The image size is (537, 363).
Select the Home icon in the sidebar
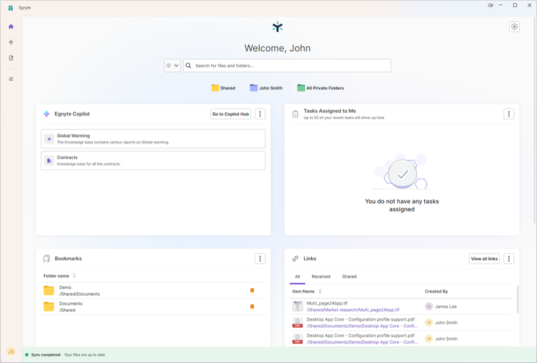point(10,25)
